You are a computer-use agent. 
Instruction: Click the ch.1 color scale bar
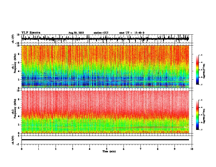tap(197, 70)
